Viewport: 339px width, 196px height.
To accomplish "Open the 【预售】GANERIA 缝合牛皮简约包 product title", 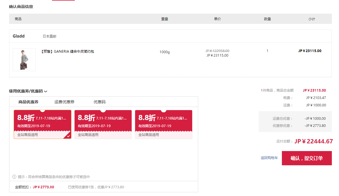I will pos(67,51).
